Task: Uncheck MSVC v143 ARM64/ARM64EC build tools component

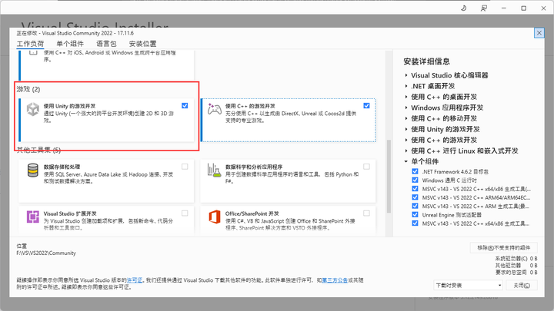Action: 415,197
